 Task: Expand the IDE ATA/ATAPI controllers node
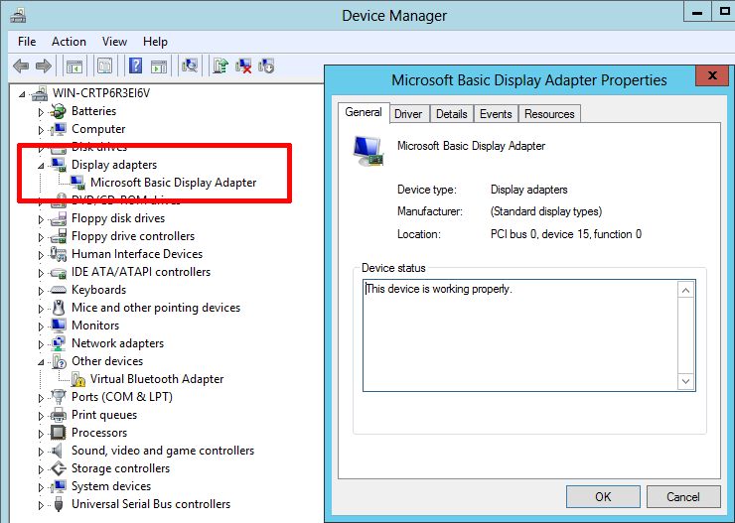(x=41, y=273)
